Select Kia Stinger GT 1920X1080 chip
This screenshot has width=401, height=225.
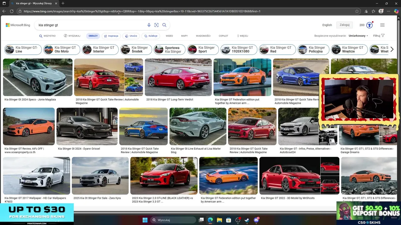239,49
